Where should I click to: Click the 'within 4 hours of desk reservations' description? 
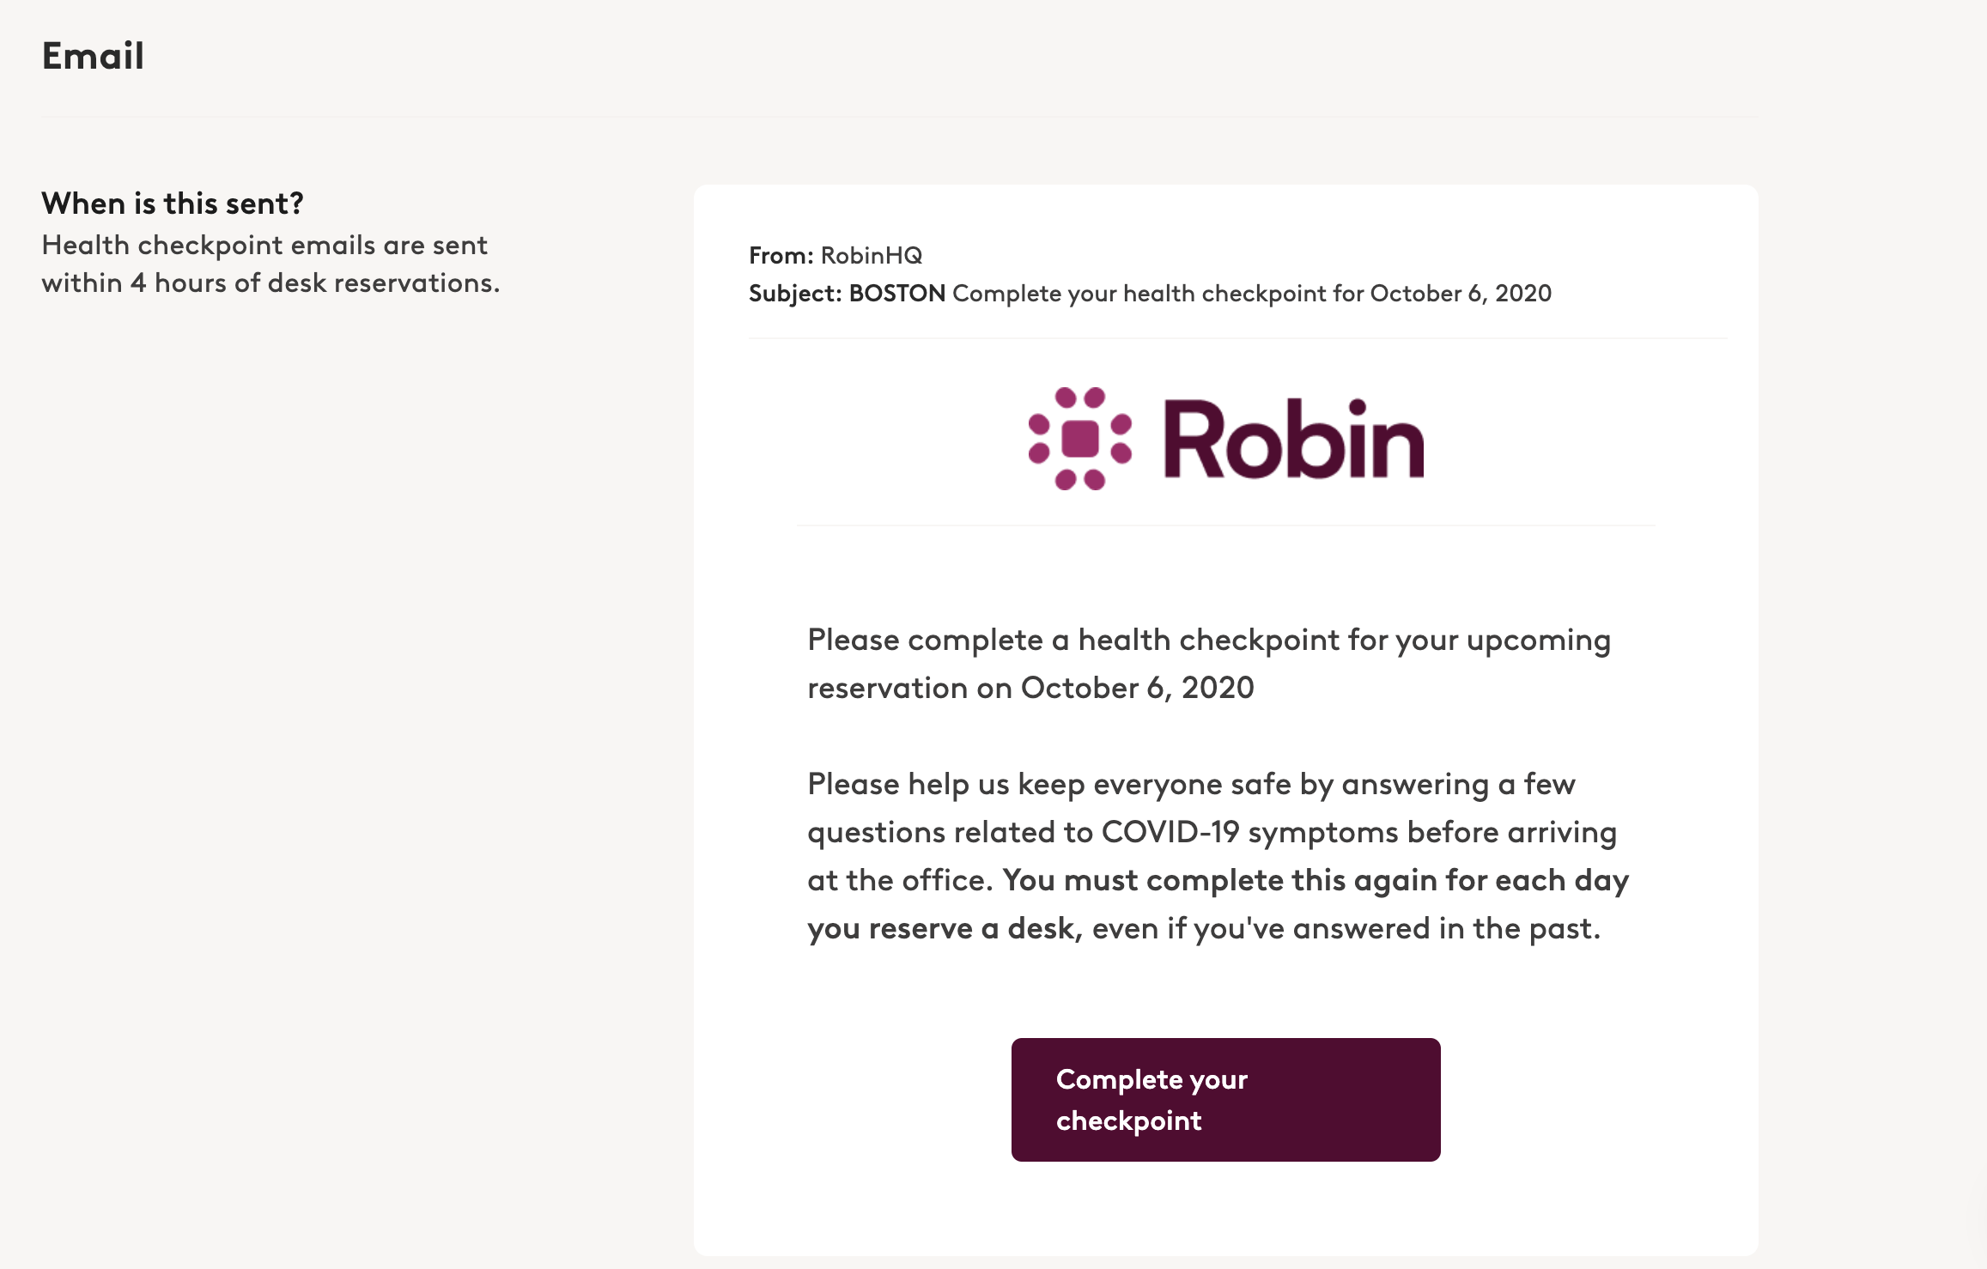270,282
